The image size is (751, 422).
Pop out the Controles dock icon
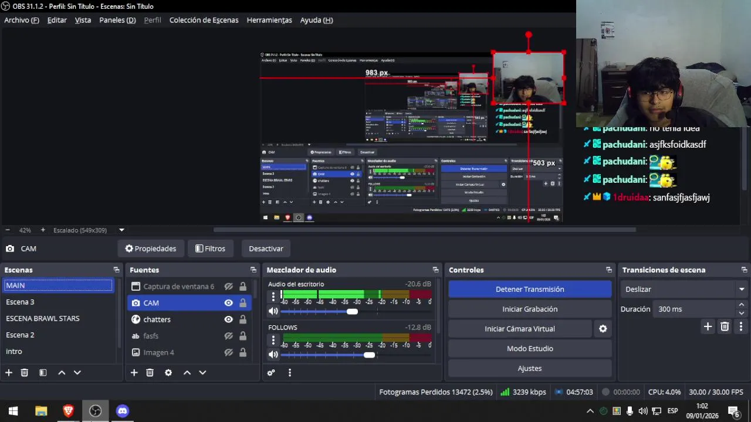609,270
